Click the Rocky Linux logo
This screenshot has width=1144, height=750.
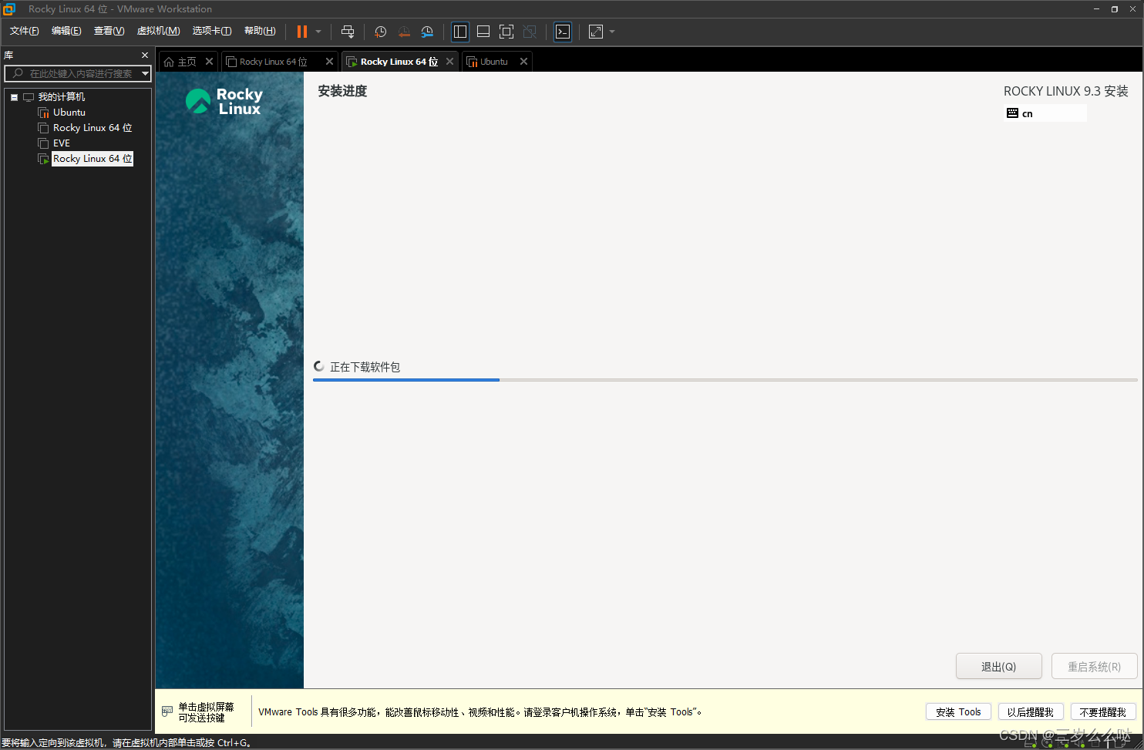(224, 101)
